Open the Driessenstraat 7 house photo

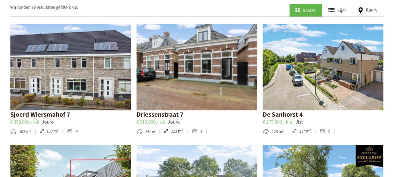(x=197, y=67)
